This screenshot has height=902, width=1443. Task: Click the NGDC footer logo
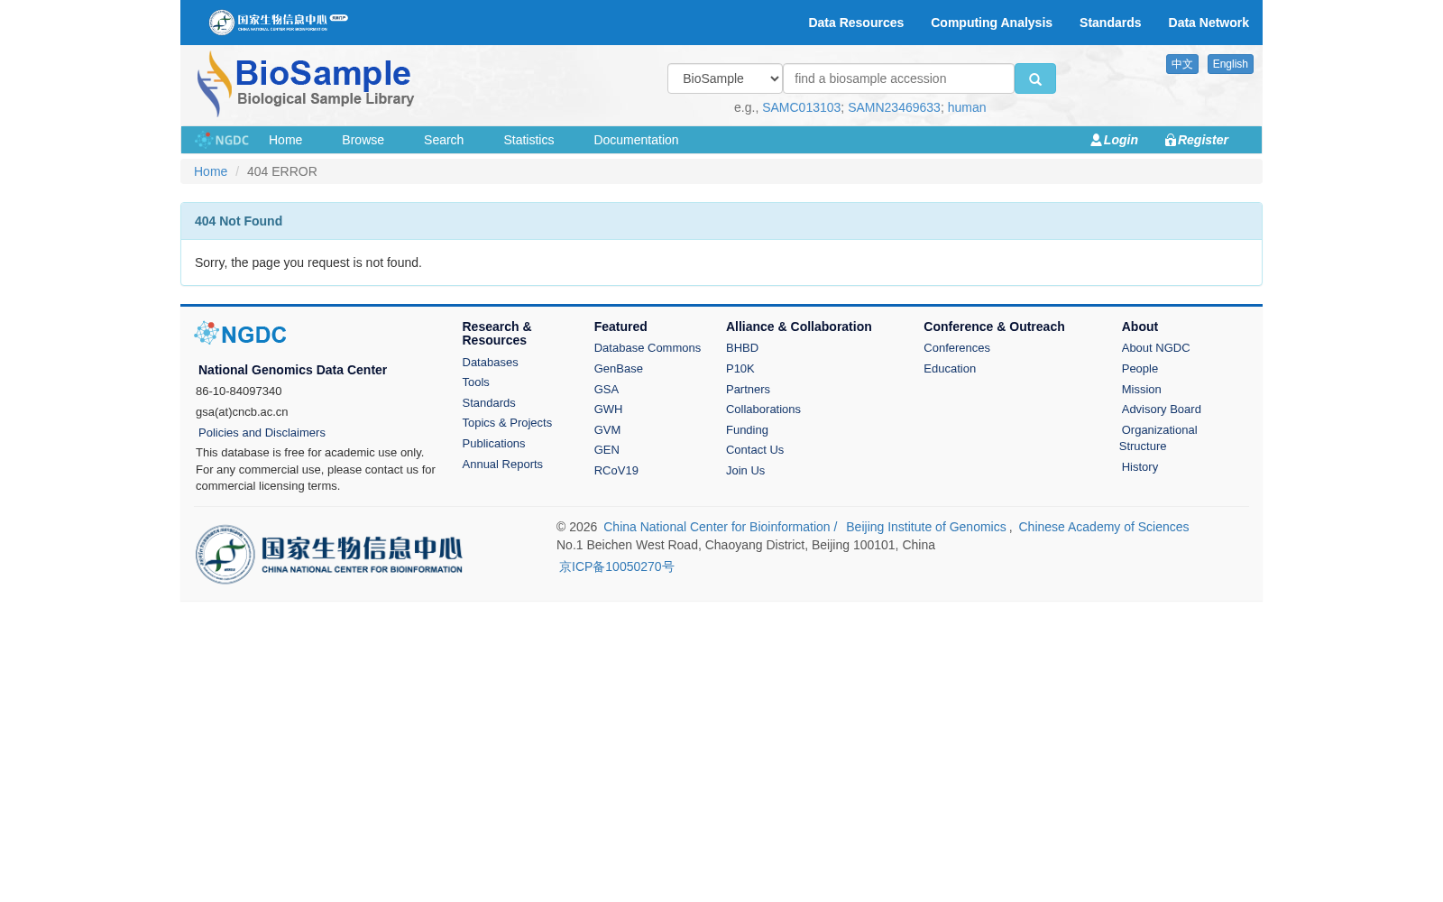(240, 334)
